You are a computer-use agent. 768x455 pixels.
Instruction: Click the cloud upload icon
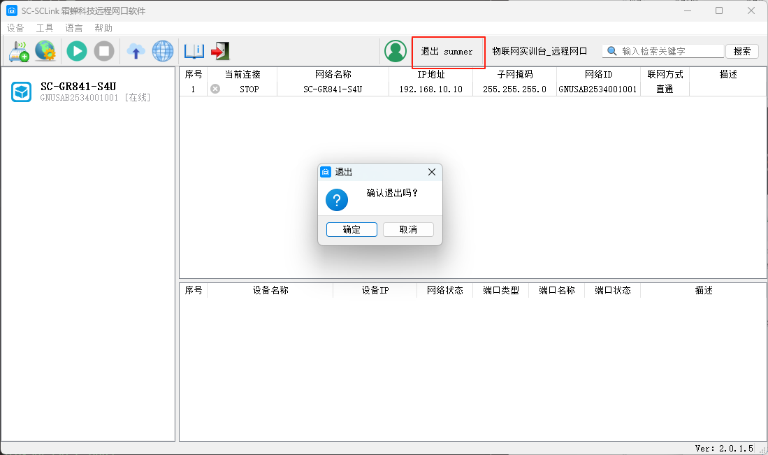coord(136,51)
